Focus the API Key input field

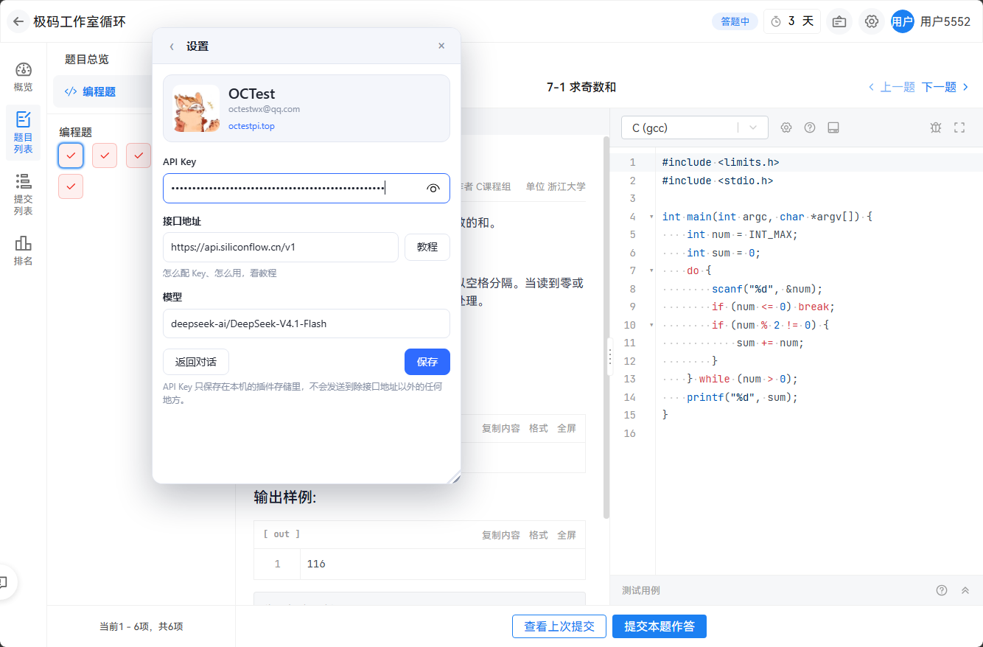click(x=307, y=188)
